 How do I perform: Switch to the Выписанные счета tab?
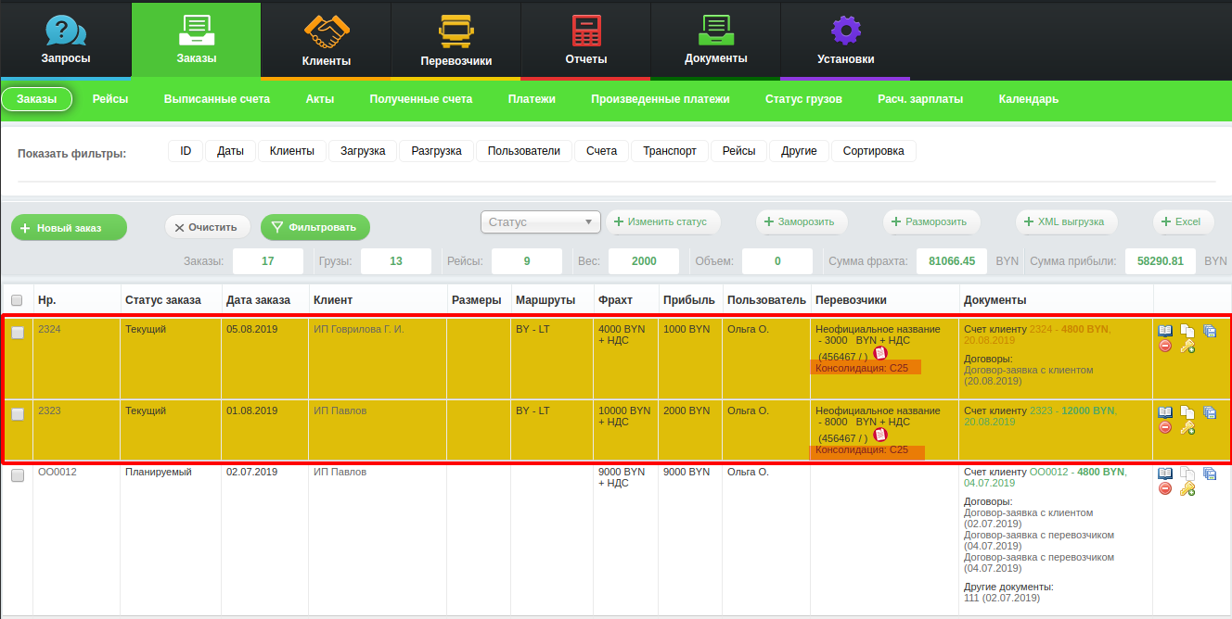pyautogui.click(x=217, y=99)
